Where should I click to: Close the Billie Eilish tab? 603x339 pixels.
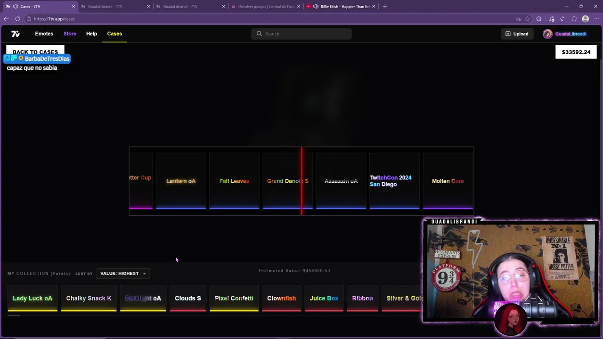374,6
